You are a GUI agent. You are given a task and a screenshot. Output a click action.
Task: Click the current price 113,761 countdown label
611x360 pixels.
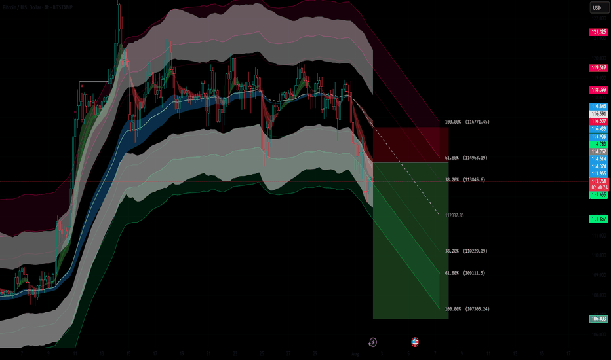point(599,185)
